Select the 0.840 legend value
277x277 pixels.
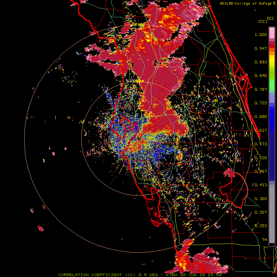click(261, 76)
